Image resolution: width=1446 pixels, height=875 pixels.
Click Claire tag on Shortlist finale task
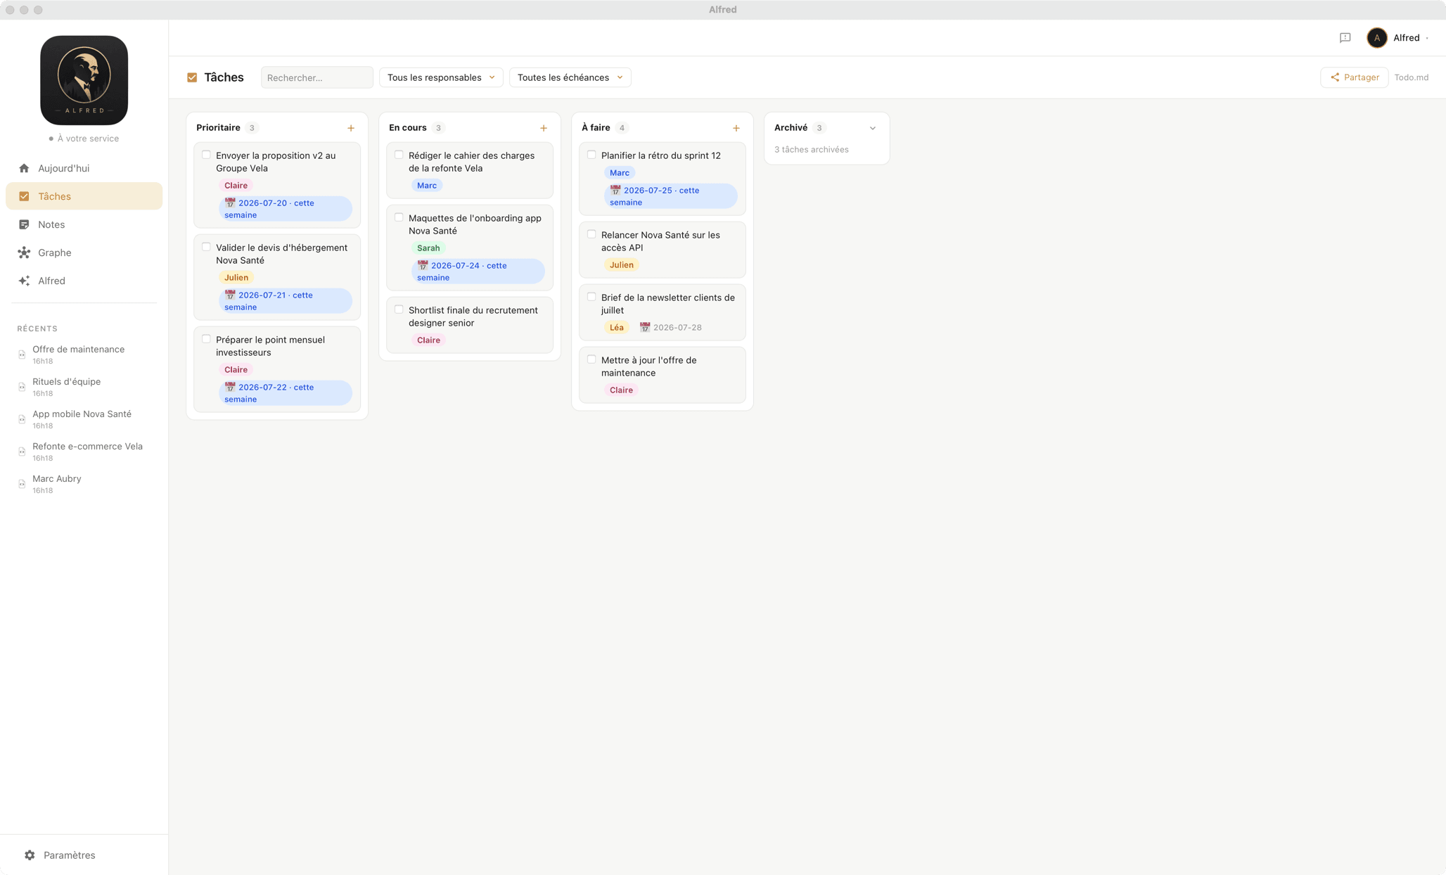(428, 340)
